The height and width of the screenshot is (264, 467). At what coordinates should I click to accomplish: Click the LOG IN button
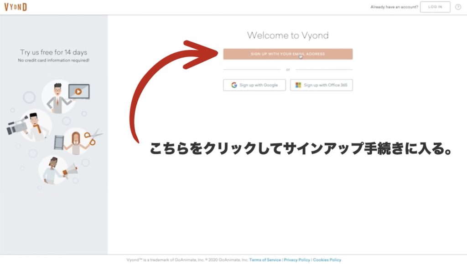click(435, 7)
